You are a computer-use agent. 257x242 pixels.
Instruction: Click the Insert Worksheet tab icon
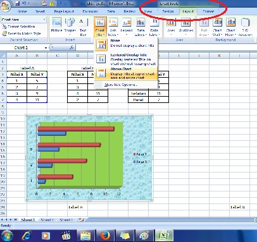(80, 220)
